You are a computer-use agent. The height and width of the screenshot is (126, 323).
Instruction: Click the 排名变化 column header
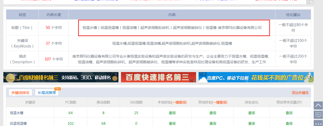pos(251,103)
